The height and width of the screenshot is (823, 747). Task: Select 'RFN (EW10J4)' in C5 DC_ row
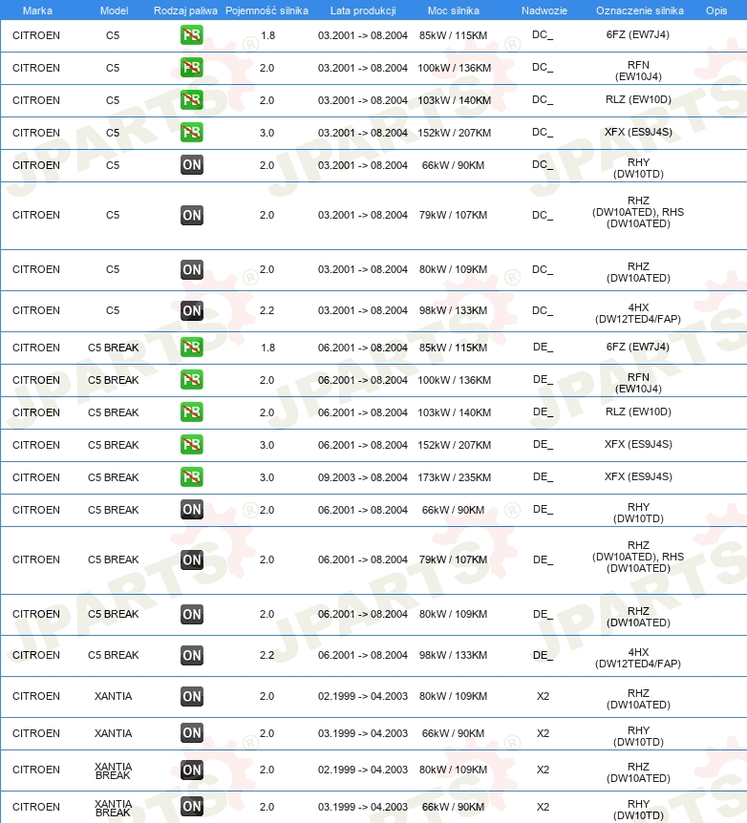(x=638, y=71)
